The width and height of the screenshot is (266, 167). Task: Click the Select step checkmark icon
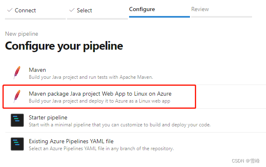point(72,10)
